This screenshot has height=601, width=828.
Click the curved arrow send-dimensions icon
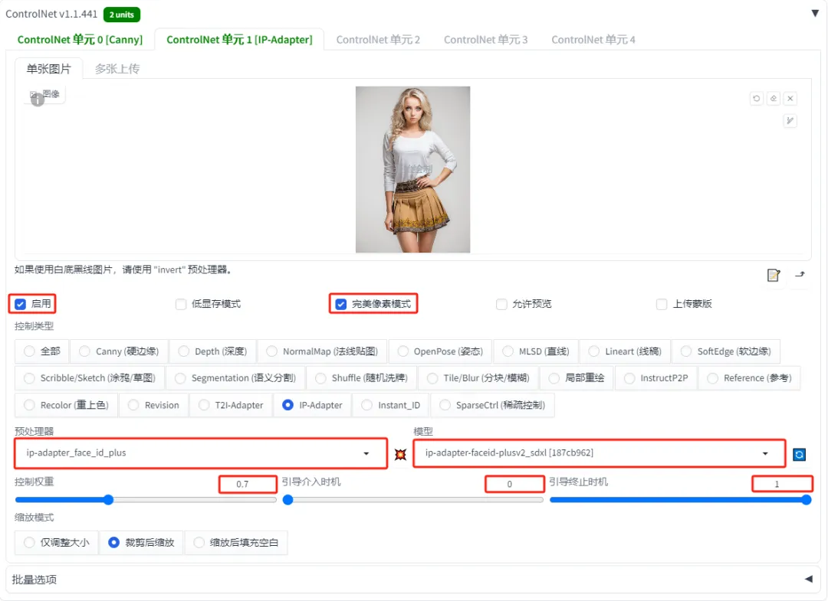[800, 274]
